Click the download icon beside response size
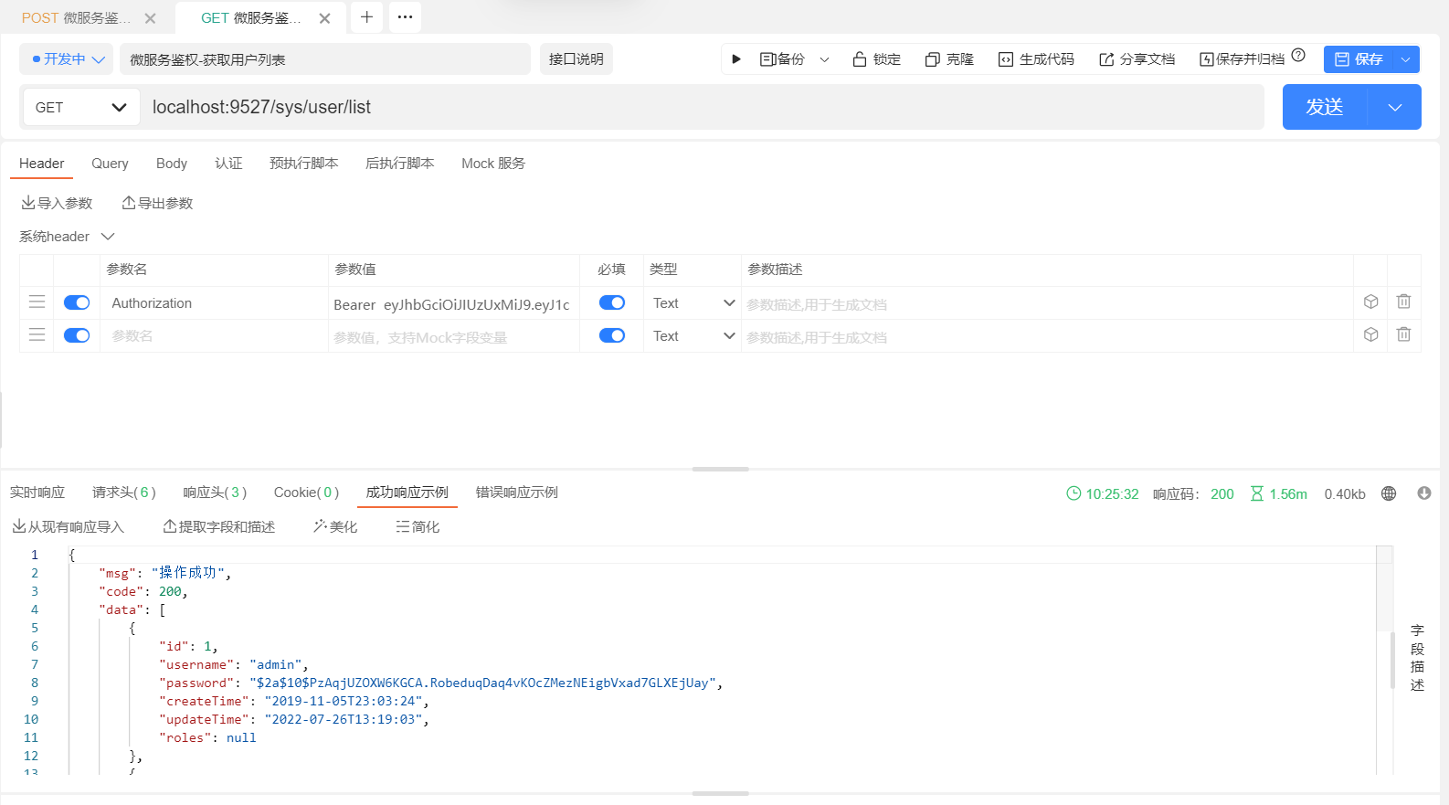 coord(1423,493)
